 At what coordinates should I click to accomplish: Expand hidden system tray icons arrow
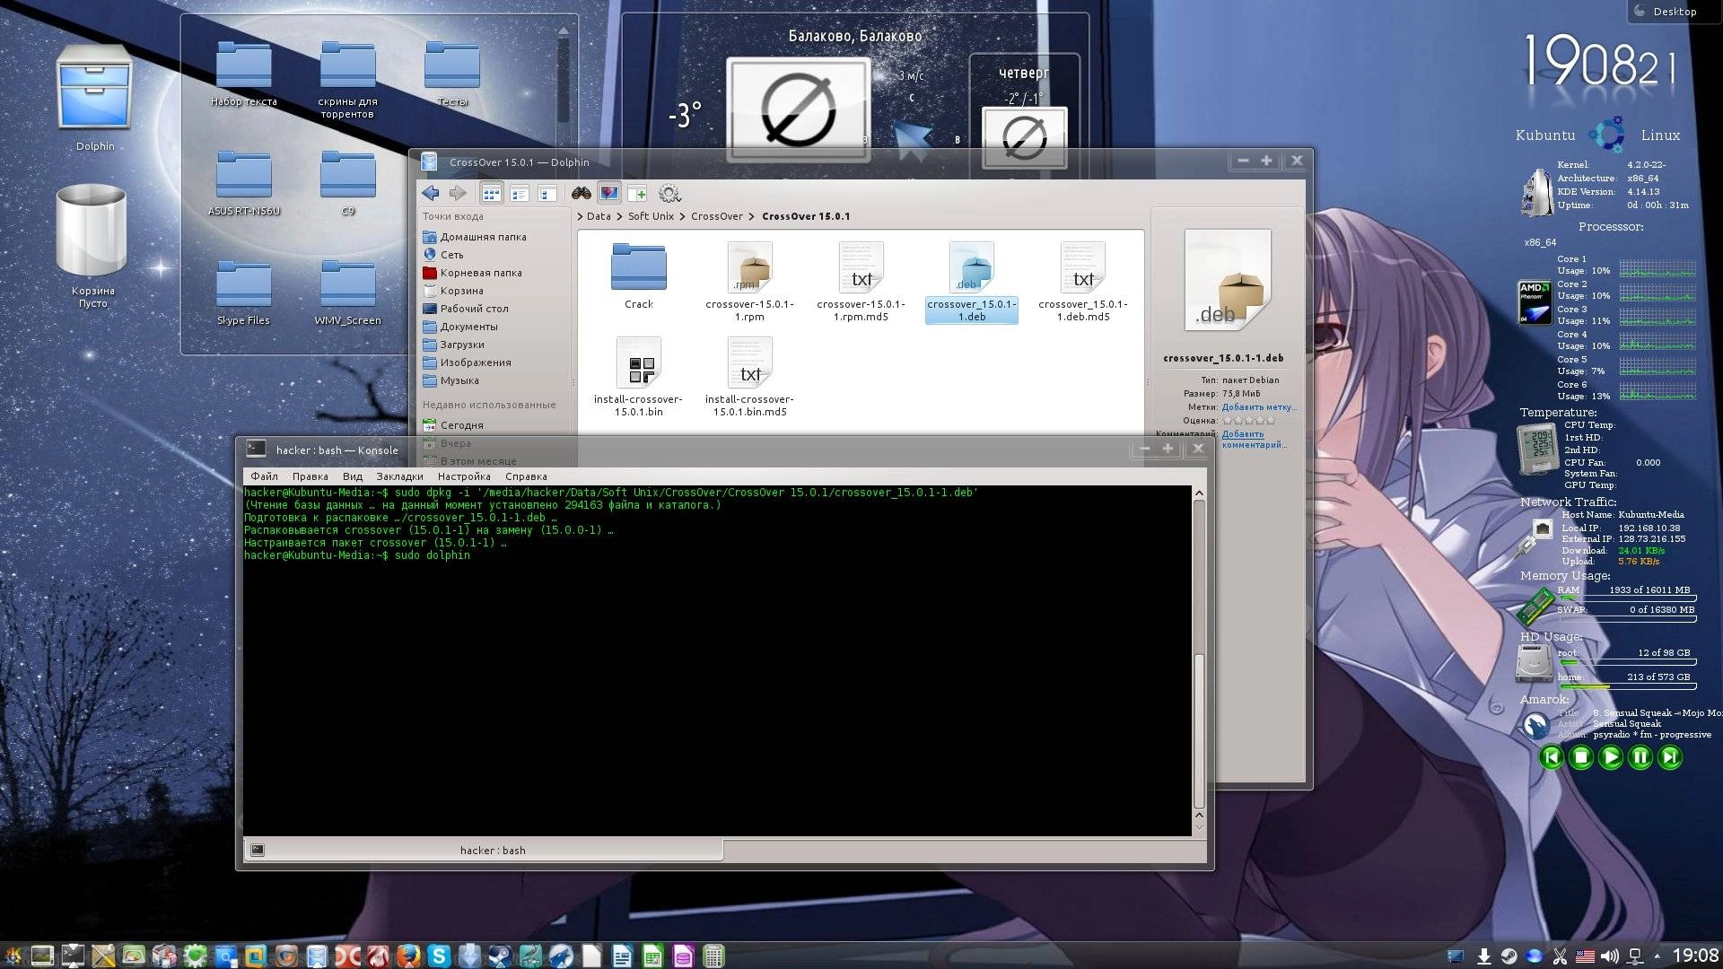(1657, 956)
